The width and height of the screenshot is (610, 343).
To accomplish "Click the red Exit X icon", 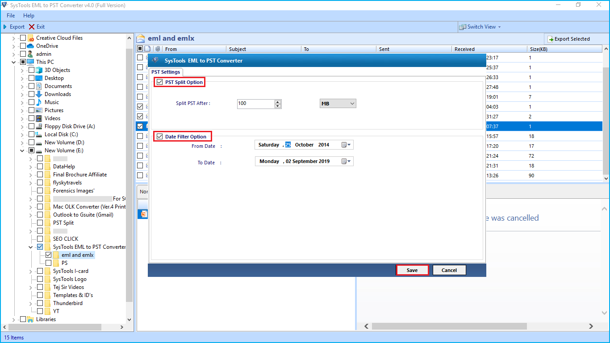I will coord(32,27).
